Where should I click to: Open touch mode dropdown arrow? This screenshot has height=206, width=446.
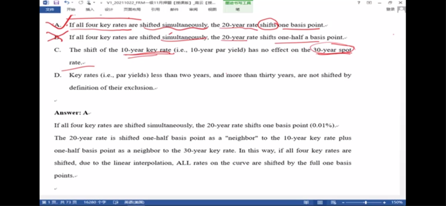pyautogui.click(x=94, y=3)
